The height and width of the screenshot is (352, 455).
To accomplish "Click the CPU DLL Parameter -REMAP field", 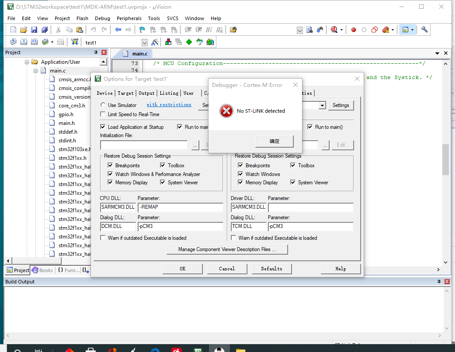I will click(x=181, y=207).
